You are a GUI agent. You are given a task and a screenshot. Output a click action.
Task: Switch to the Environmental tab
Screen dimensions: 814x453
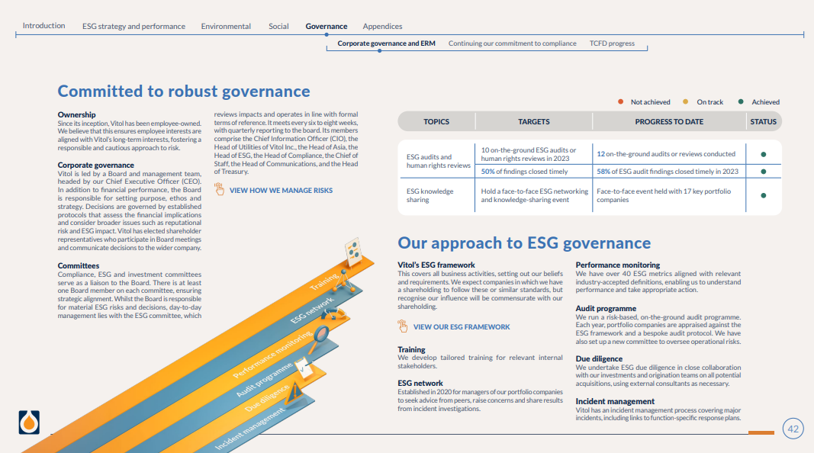tap(226, 26)
